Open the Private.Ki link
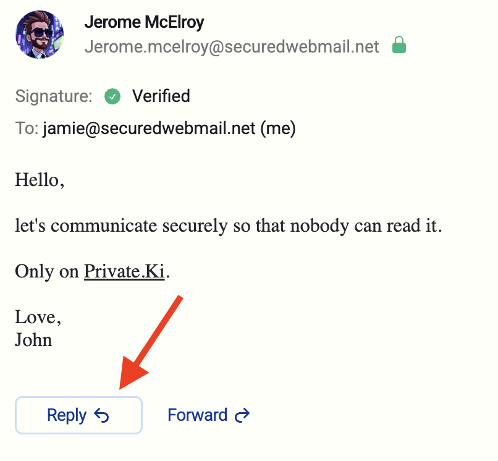The width and height of the screenshot is (498, 461). [124, 272]
